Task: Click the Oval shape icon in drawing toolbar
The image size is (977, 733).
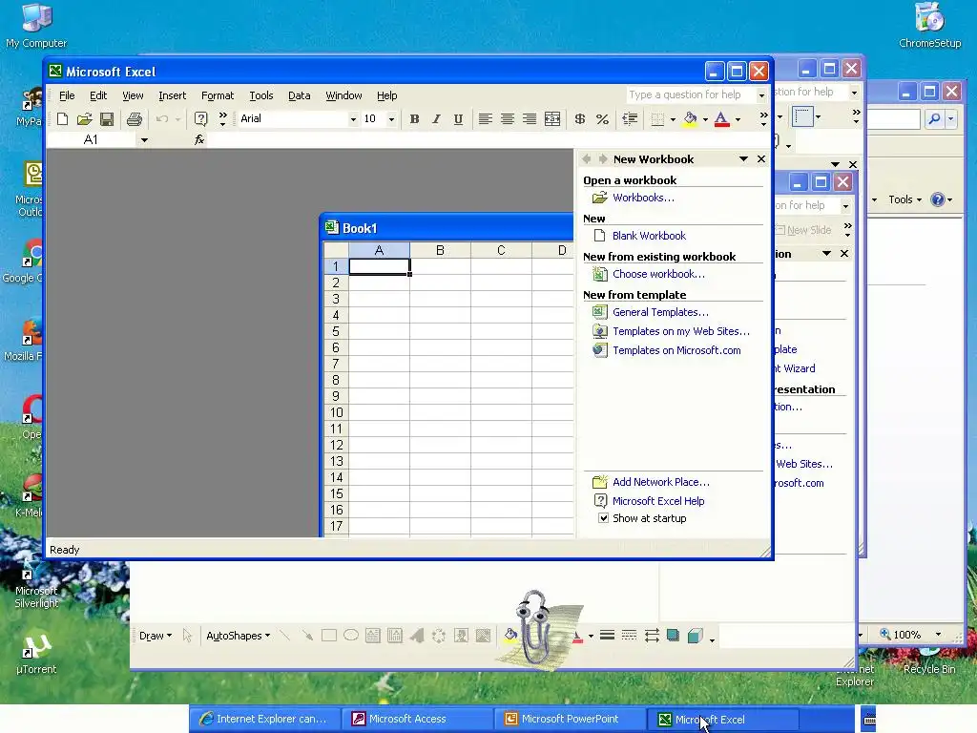Action: pyautogui.click(x=351, y=636)
